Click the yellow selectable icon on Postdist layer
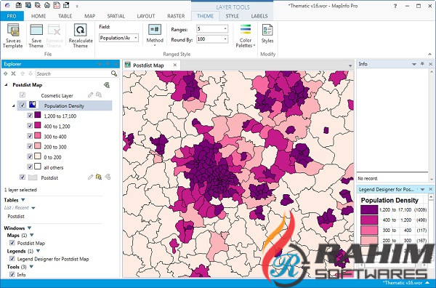Image resolution: width=436 pixels, height=288 pixels. click(x=99, y=177)
